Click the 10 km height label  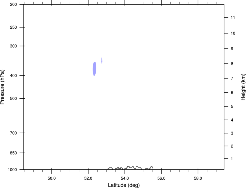pyautogui.click(x=233, y=33)
